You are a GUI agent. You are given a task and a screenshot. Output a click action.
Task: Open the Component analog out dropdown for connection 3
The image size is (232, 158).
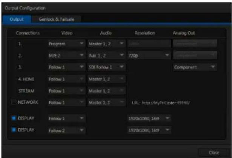(x=195, y=67)
